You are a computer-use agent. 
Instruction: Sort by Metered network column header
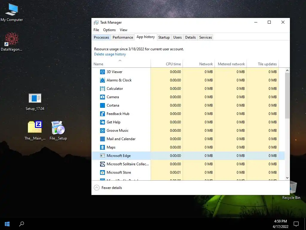point(231,64)
